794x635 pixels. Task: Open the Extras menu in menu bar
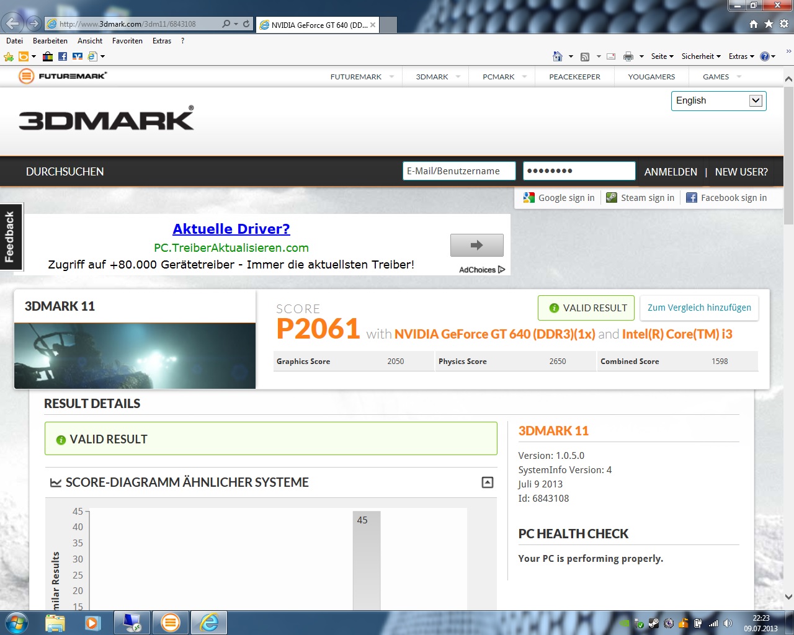pyautogui.click(x=162, y=41)
